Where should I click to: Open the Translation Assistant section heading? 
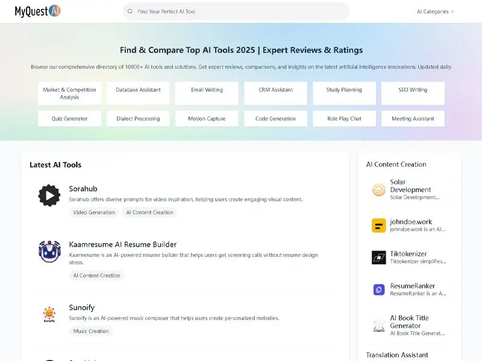(397, 355)
